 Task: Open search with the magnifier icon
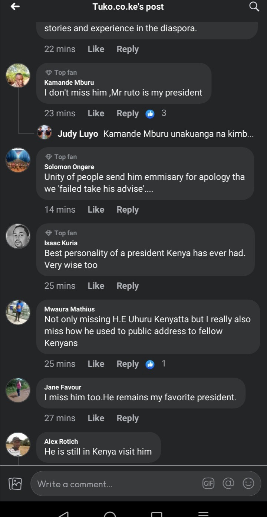[254, 7]
